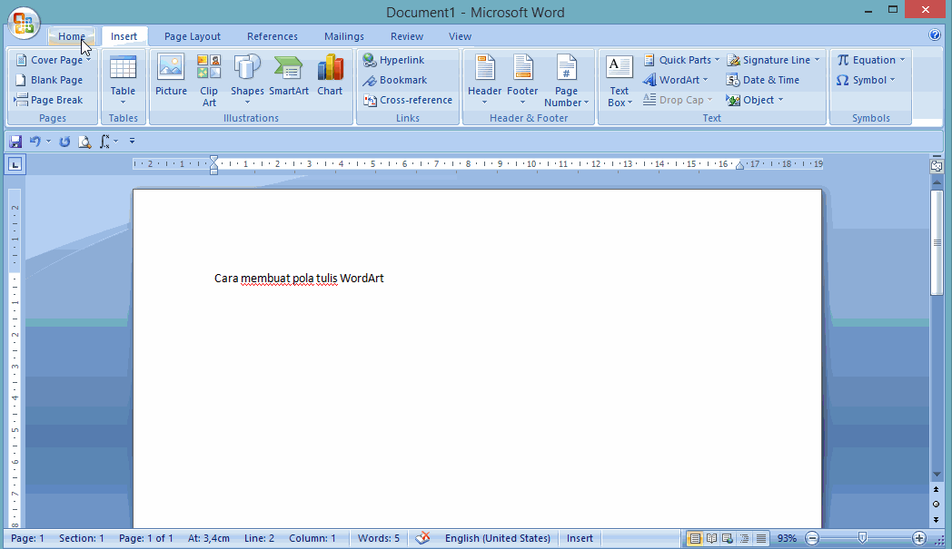Insert a SmartArt graphic
Screen dimensions: 952x549
click(289, 75)
